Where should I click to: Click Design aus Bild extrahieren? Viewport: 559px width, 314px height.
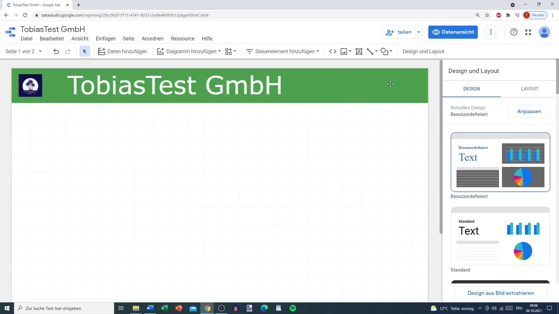pos(501,293)
